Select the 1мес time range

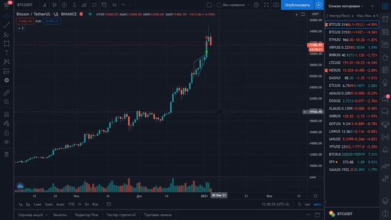[37, 204]
